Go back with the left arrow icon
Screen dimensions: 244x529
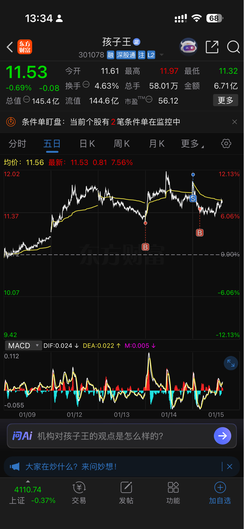tap(10, 47)
